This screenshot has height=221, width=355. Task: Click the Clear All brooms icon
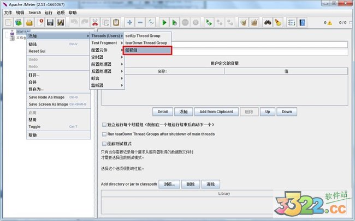[254, 22]
